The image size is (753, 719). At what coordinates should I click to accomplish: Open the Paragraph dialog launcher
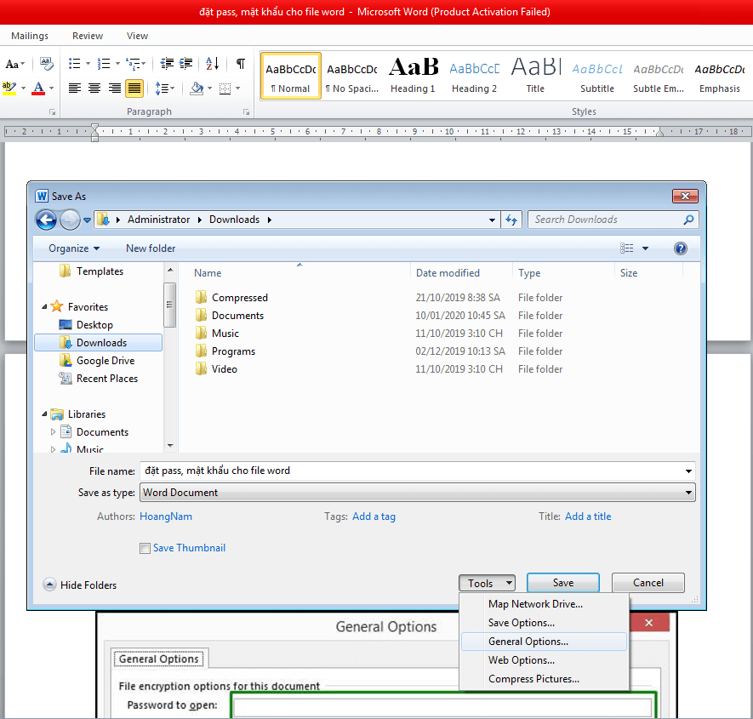[x=246, y=111]
